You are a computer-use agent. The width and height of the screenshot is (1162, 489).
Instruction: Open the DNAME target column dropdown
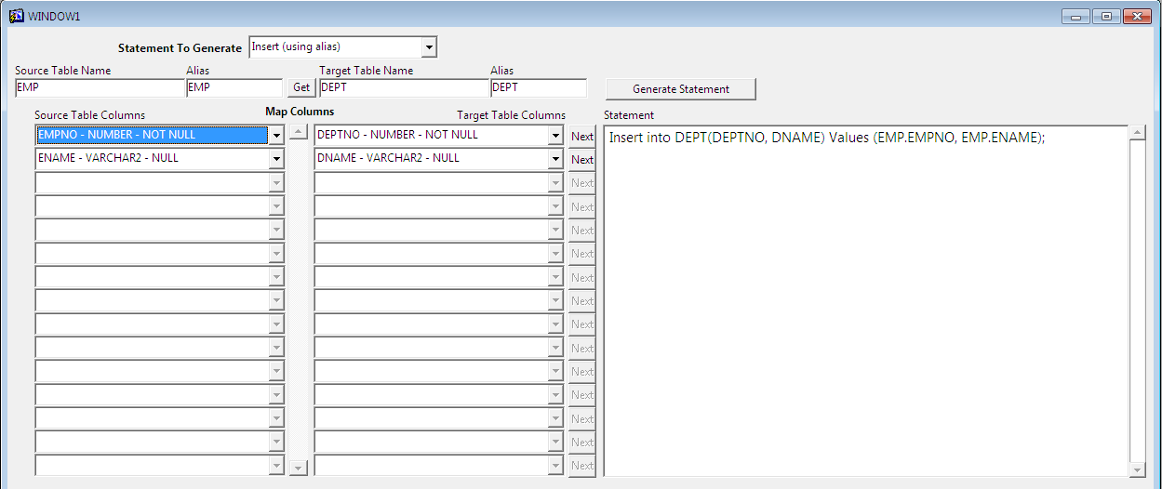(x=555, y=159)
